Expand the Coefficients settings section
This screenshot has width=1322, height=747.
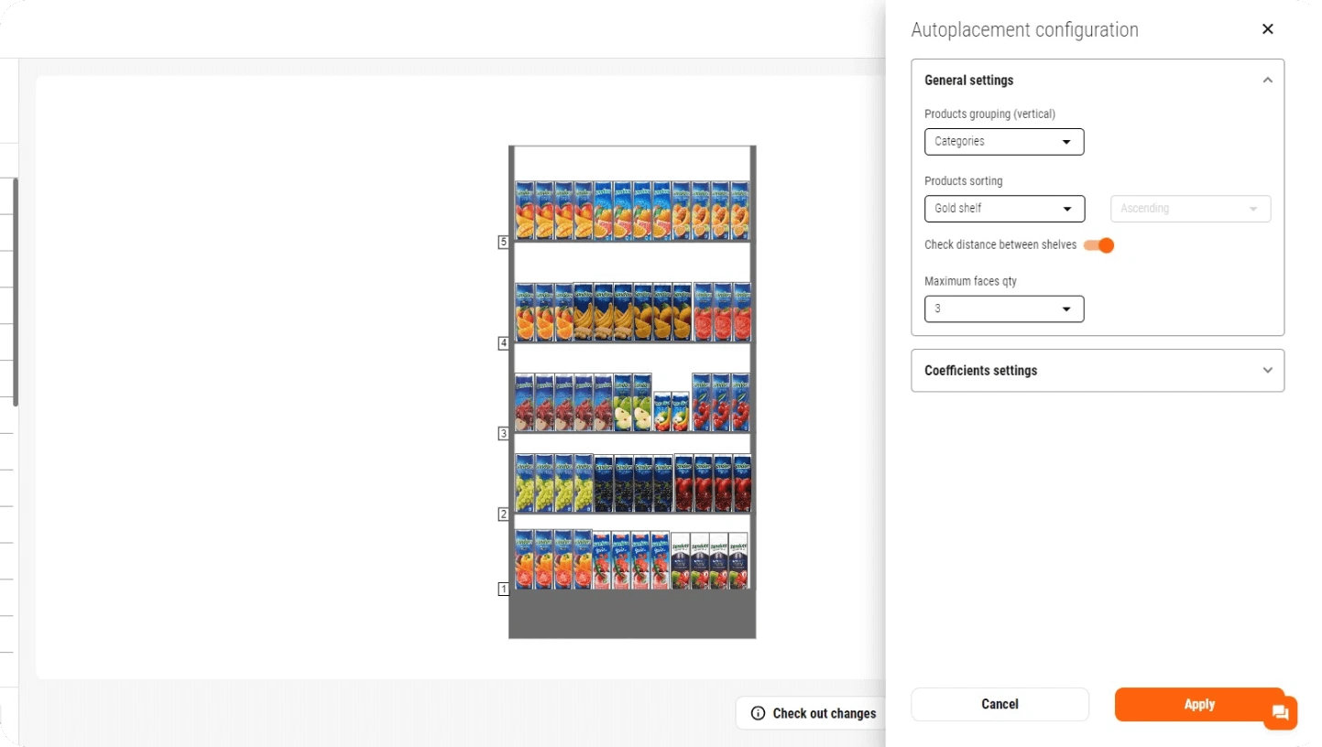pyautogui.click(x=1267, y=371)
